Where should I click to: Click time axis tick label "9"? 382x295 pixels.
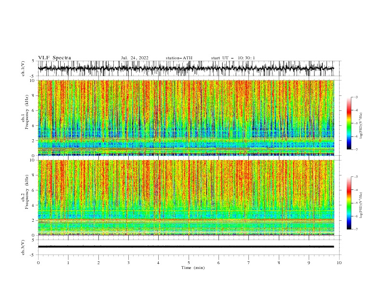point(309,263)
